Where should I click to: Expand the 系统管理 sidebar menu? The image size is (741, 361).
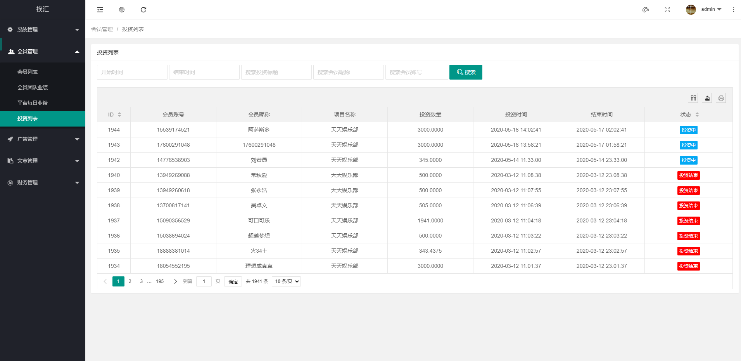tap(43, 30)
